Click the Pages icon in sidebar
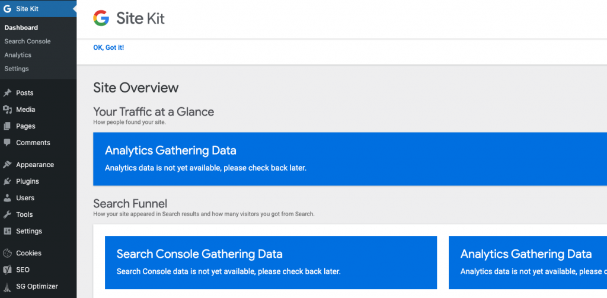The height and width of the screenshot is (298, 607). (x=7, y=126)
